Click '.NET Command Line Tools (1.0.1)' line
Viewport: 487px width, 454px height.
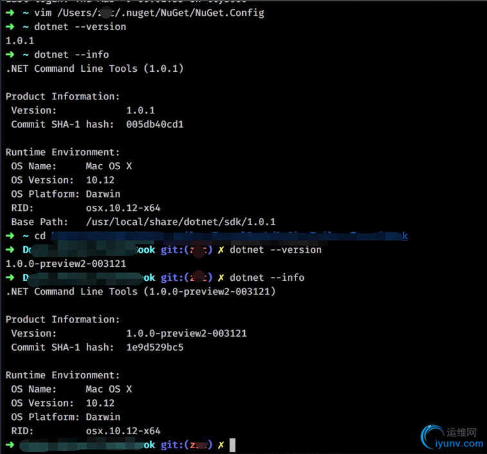coord(94,69)
